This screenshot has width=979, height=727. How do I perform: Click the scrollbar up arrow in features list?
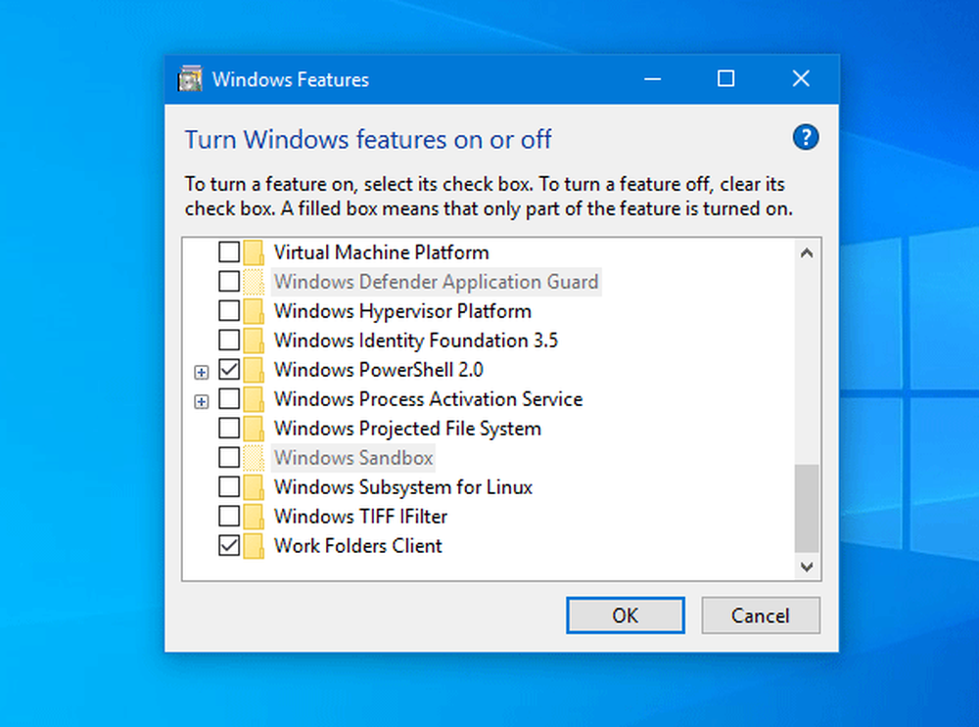coord(807,252)
